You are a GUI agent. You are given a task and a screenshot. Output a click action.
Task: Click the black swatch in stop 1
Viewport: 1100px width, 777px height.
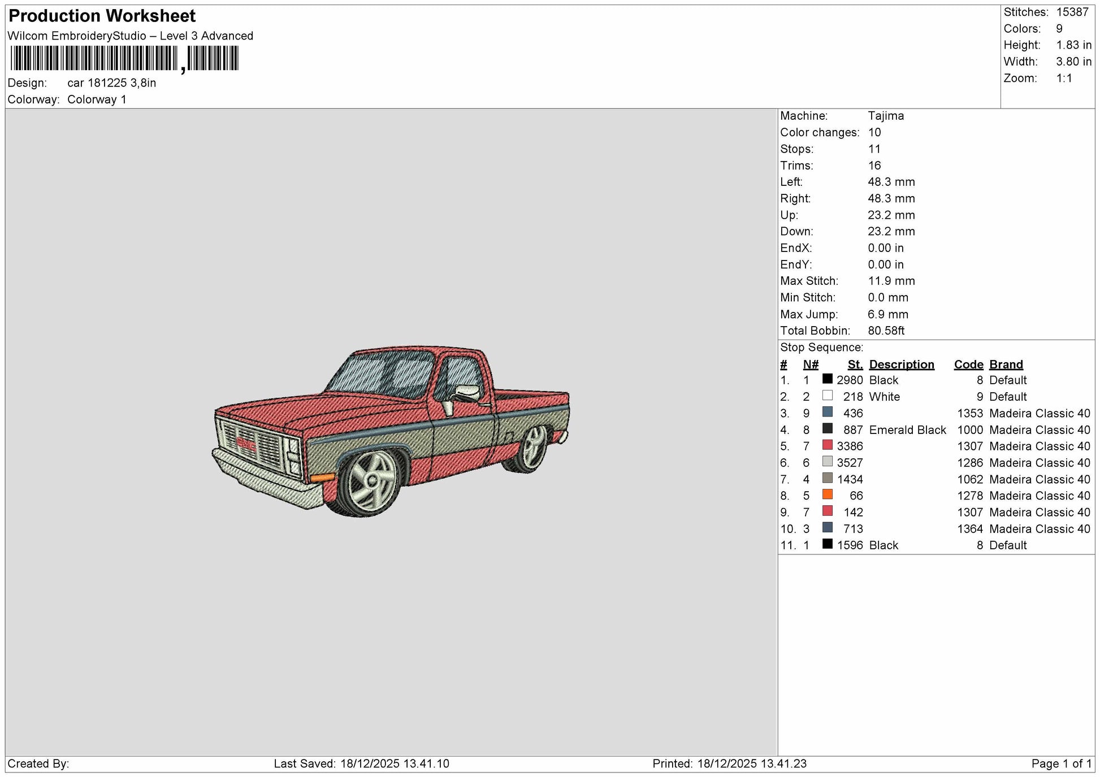point(827,379)
